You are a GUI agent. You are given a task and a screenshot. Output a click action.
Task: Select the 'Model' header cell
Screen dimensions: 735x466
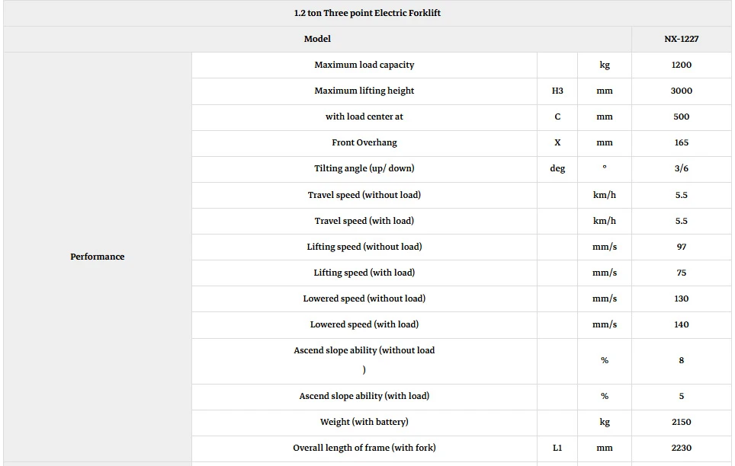pyautogui.click(x=317, y=39)
